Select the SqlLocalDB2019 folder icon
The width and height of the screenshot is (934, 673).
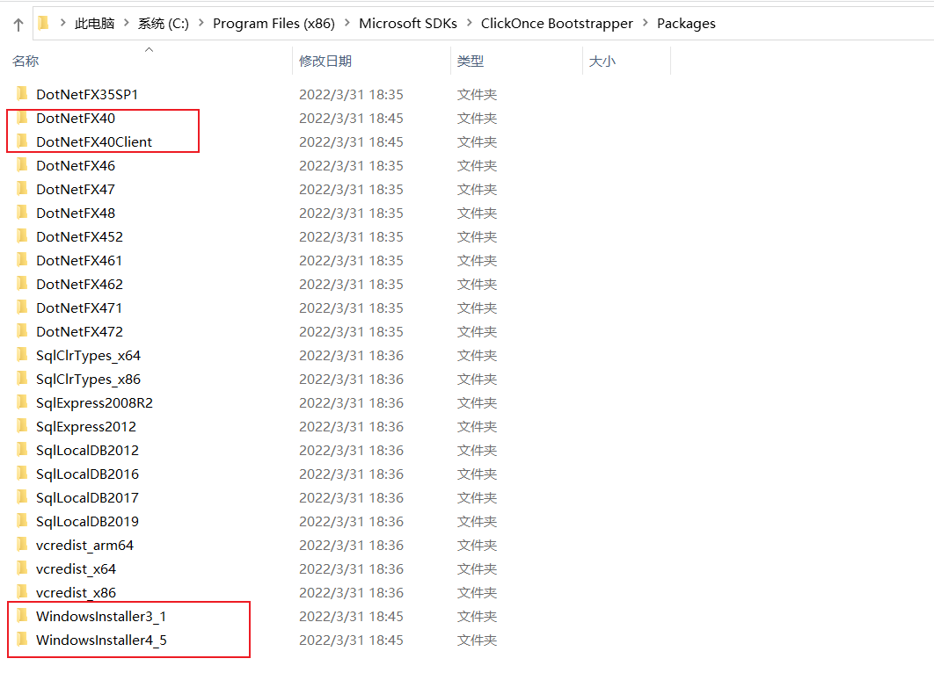click(x=22, y=521)
